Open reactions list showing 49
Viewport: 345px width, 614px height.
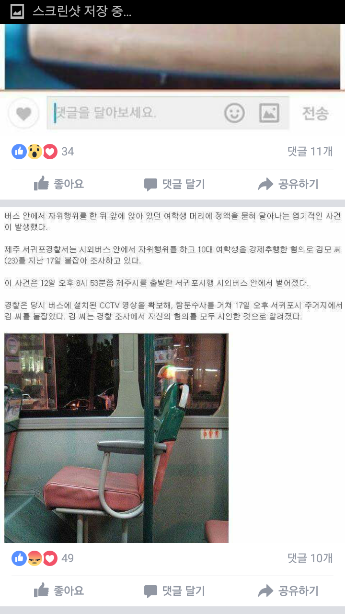coord(43,558)
